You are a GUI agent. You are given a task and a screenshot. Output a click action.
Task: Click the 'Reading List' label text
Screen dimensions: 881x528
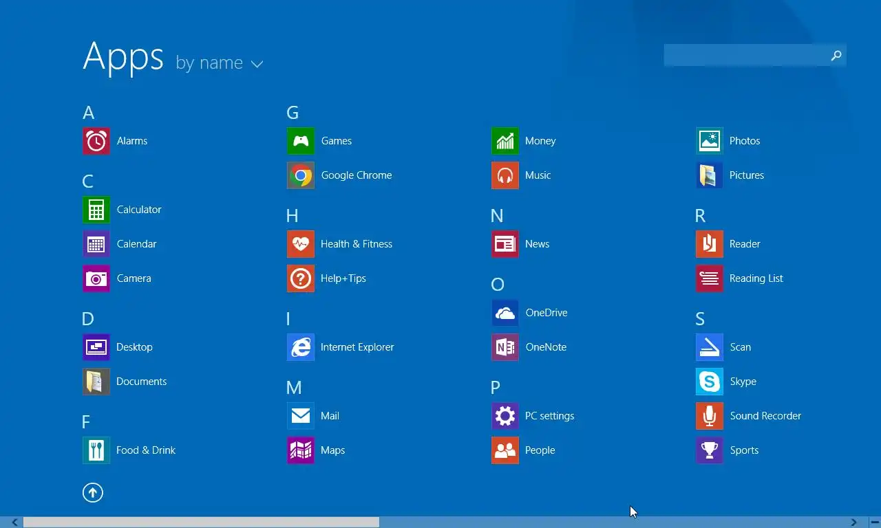[756, 278]
